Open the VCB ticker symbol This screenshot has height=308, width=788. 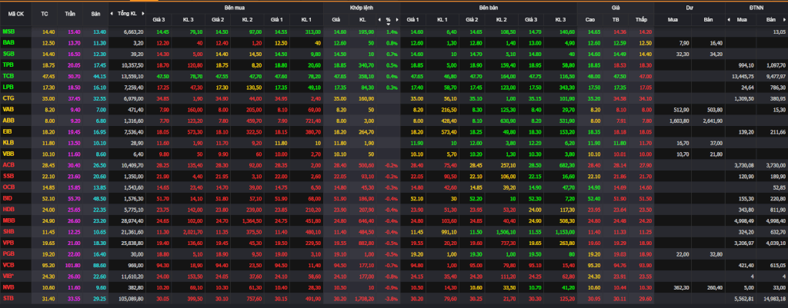(x=8, y=264)
